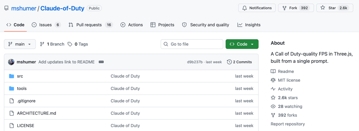Click the .gitignore file icon
Image resolution: width=359 pixels, height=131 pixels.
(x=11, y=101)
